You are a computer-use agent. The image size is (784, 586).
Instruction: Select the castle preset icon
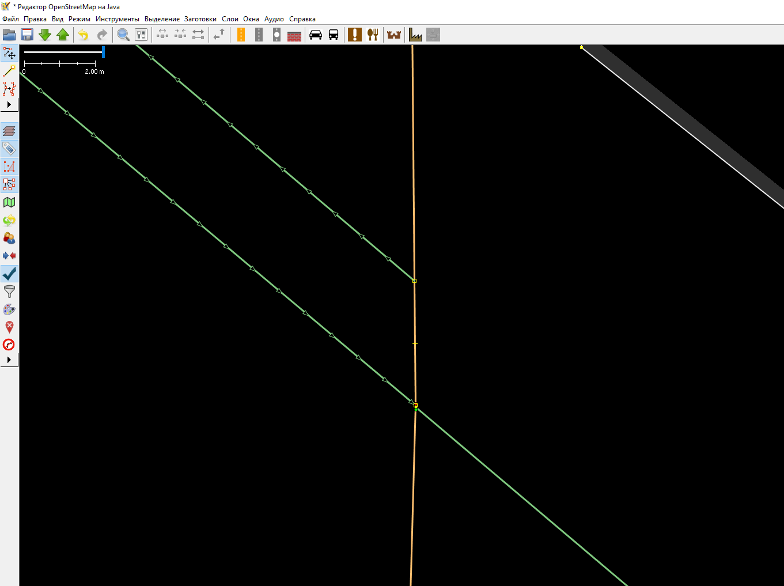point(394,35)
